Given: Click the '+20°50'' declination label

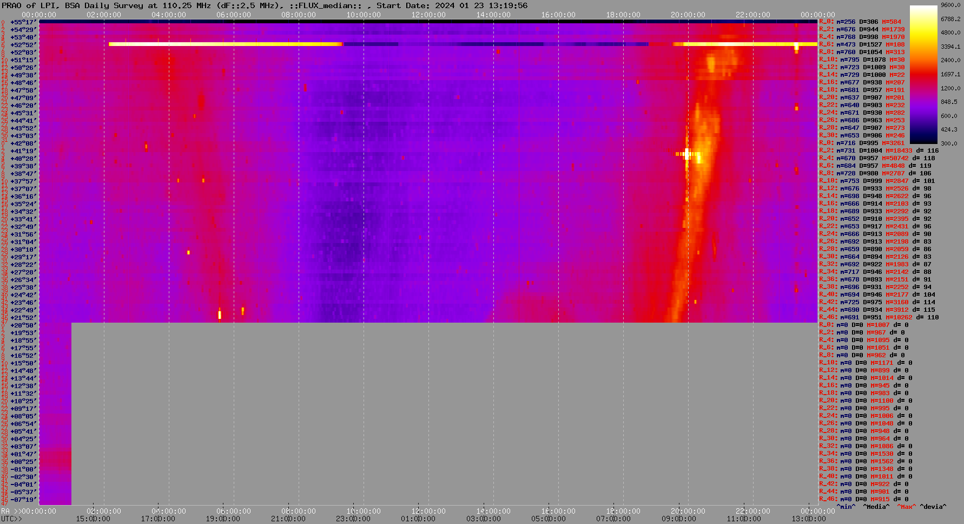Looking at the screenshot, I should pos(23,325).
